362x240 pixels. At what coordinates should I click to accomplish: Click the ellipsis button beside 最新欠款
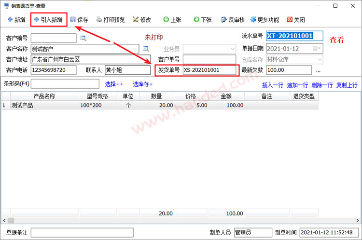click(318, 70)
